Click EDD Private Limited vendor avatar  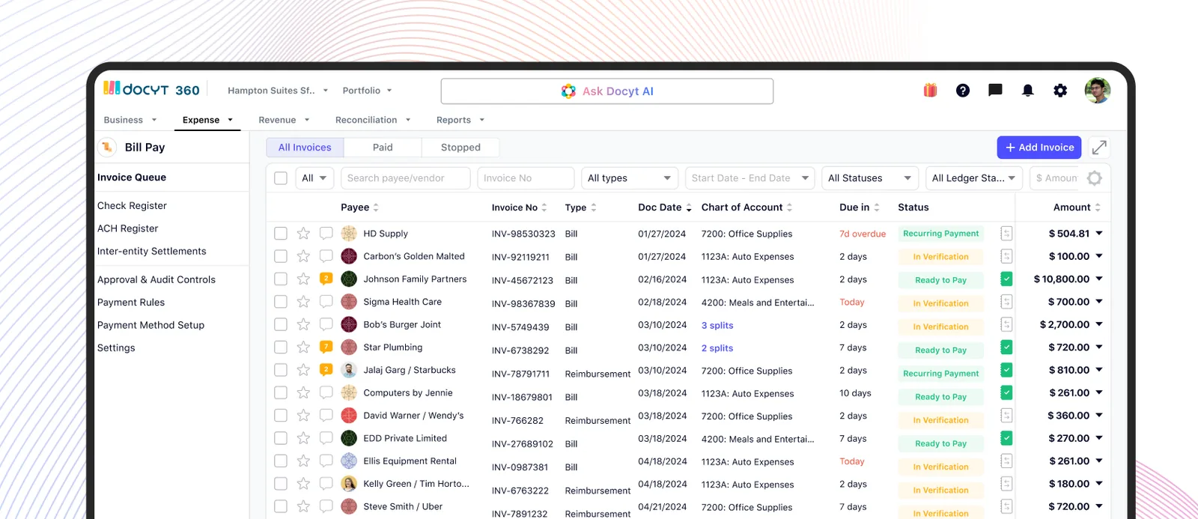tap(349, 438)
